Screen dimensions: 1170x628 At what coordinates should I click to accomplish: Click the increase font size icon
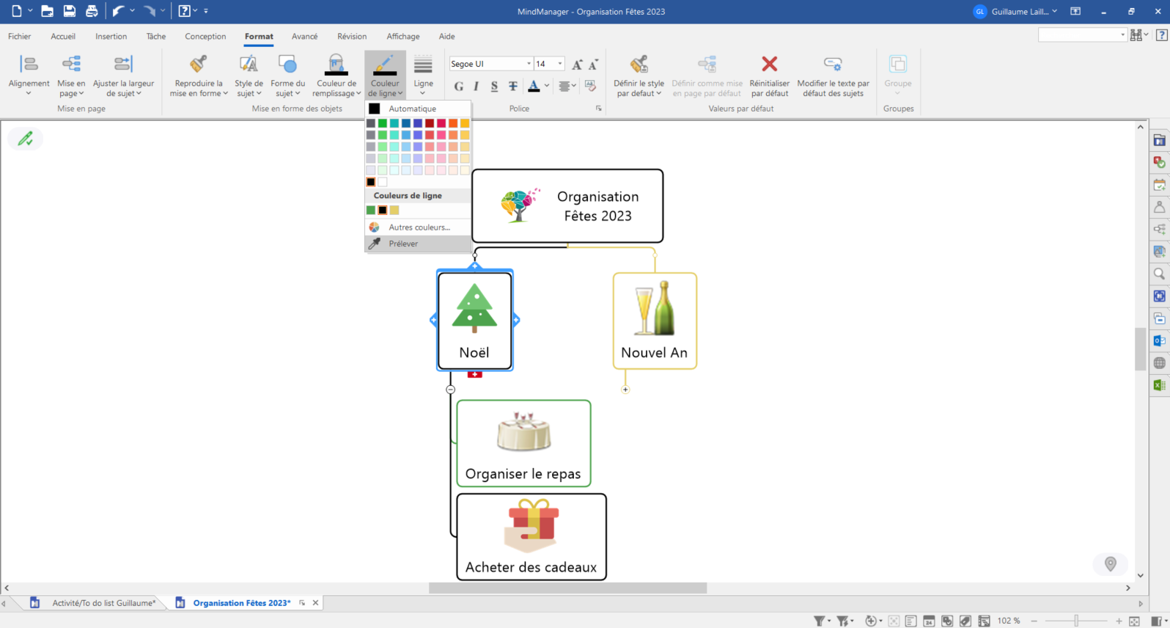pyautogui.click(x=578, y=65)
